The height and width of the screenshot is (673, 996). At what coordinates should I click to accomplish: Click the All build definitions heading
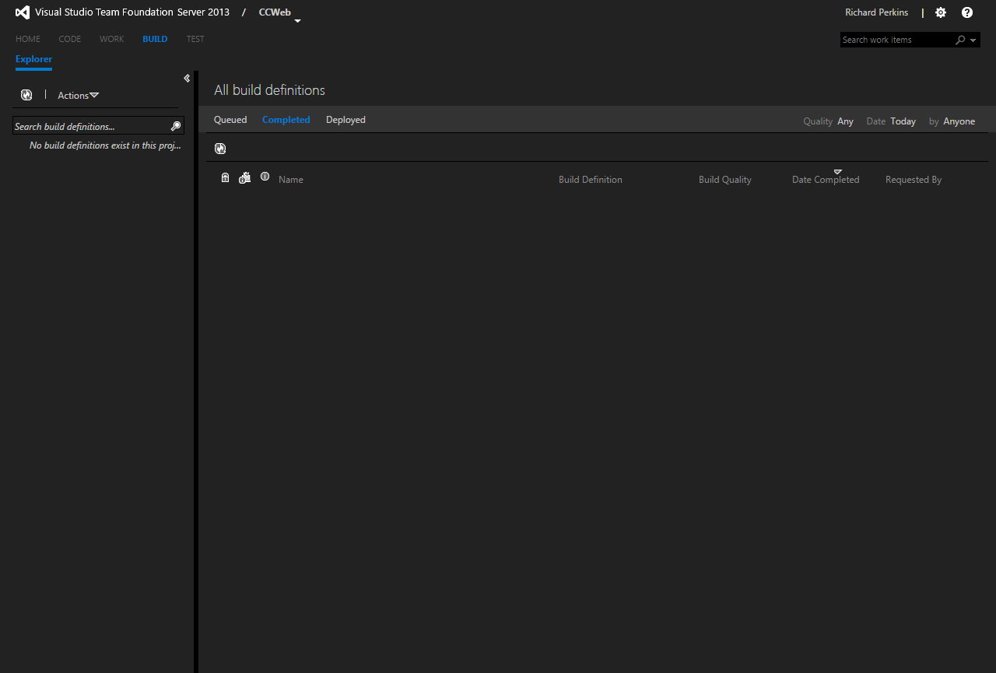(269, 90)
